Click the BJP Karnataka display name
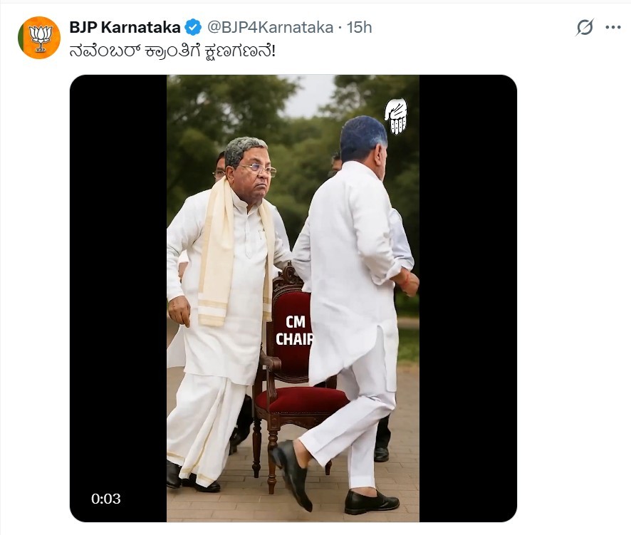 (x=125, y=28)
